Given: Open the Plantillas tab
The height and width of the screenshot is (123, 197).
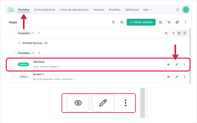Looking at the screenshot, I should (115, 10).
